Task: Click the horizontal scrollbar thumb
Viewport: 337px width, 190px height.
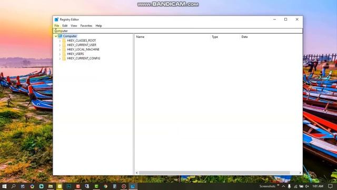Action: coord(214,173)
